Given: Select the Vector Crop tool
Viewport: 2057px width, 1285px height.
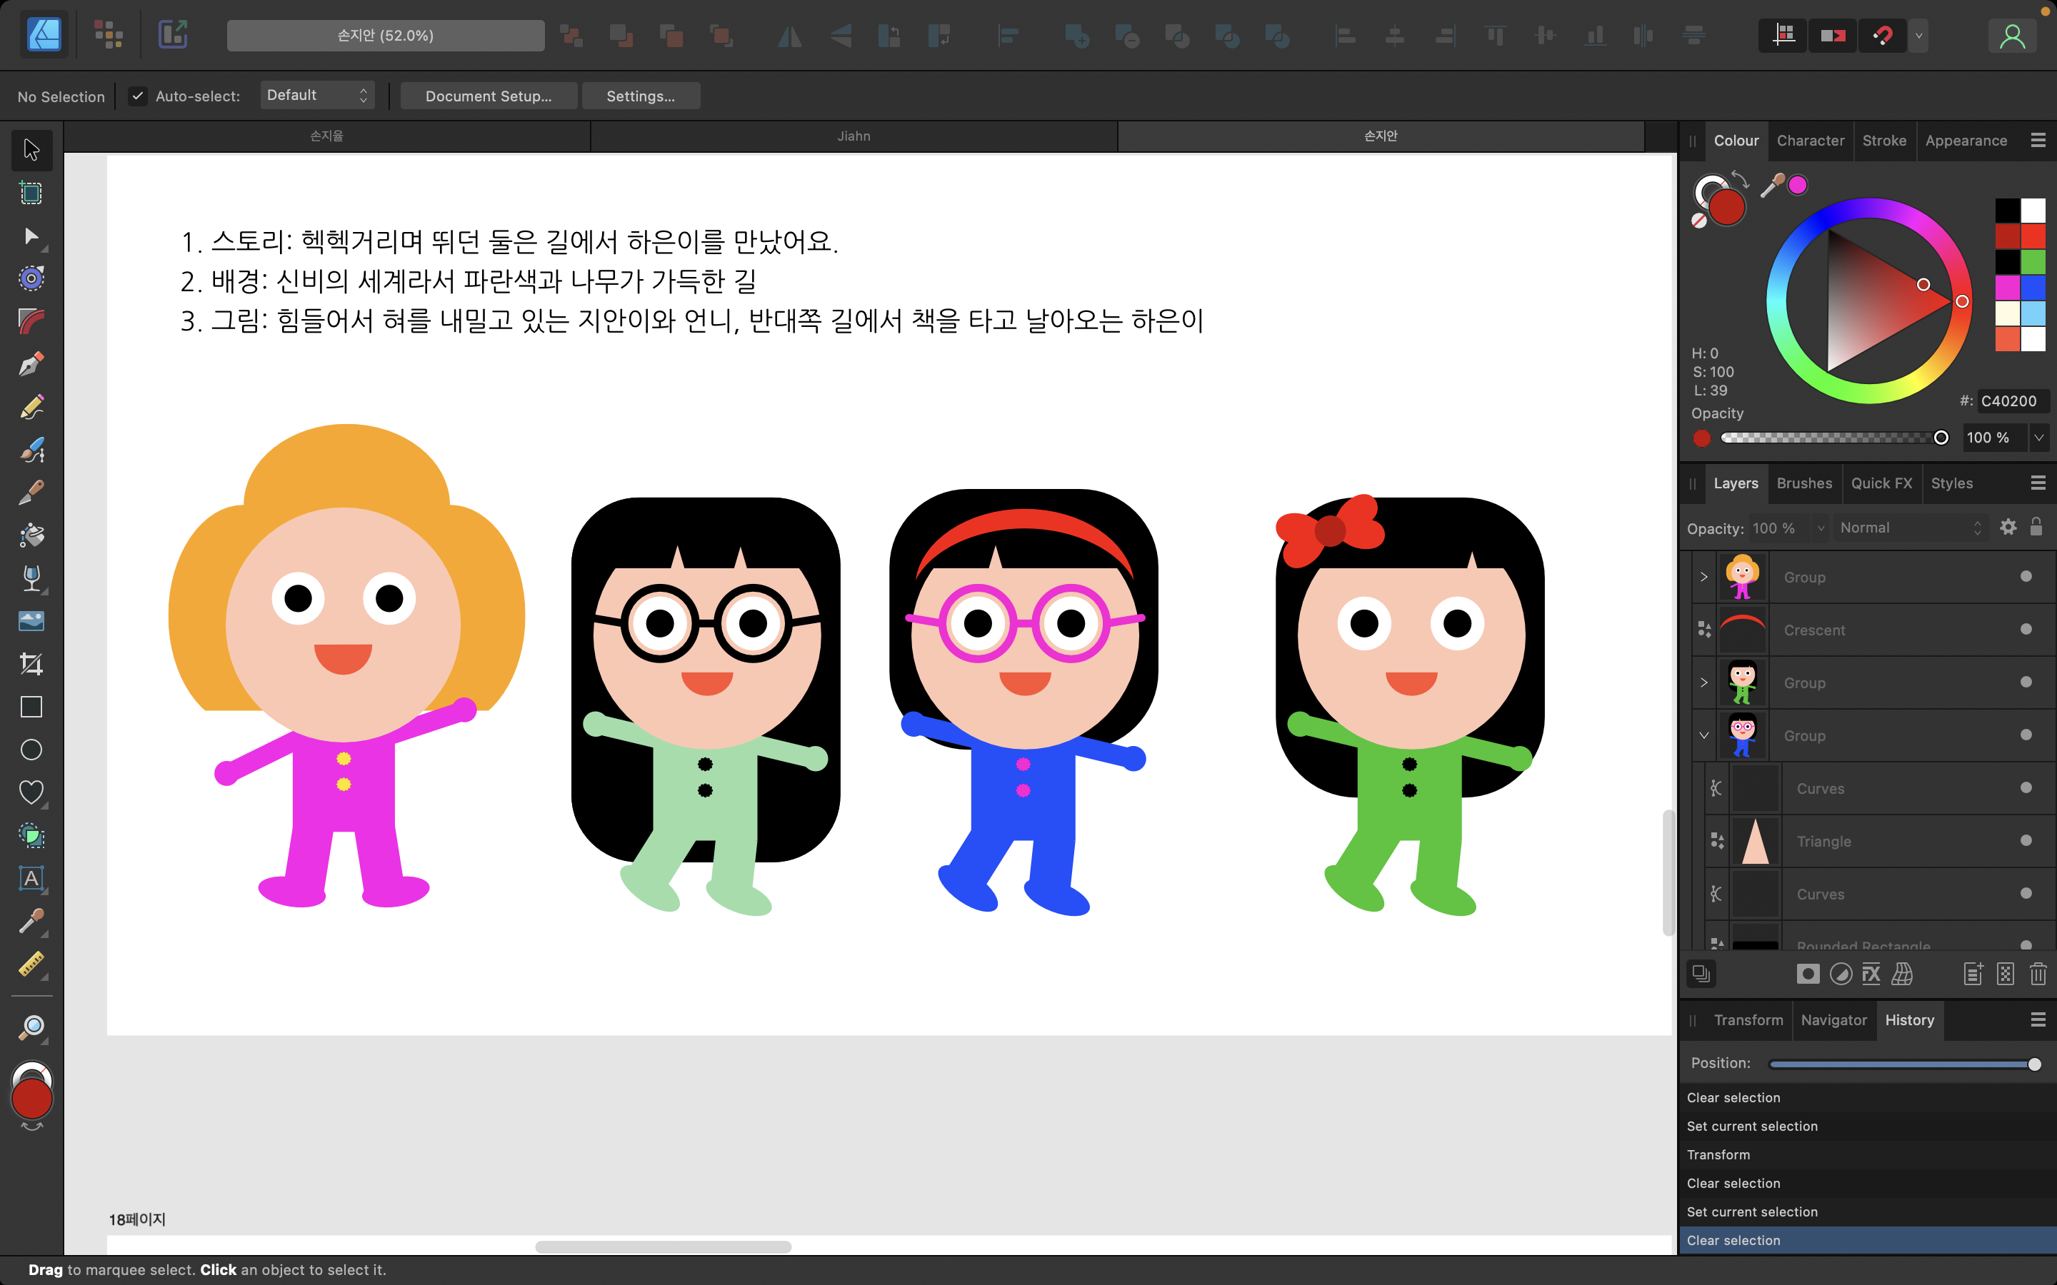Looking at the screenshot, I should pos(31,664).
